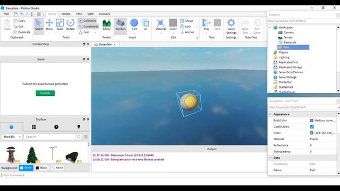
Task: Toggle the CastShadow checkbox
Action: [312, 127]
